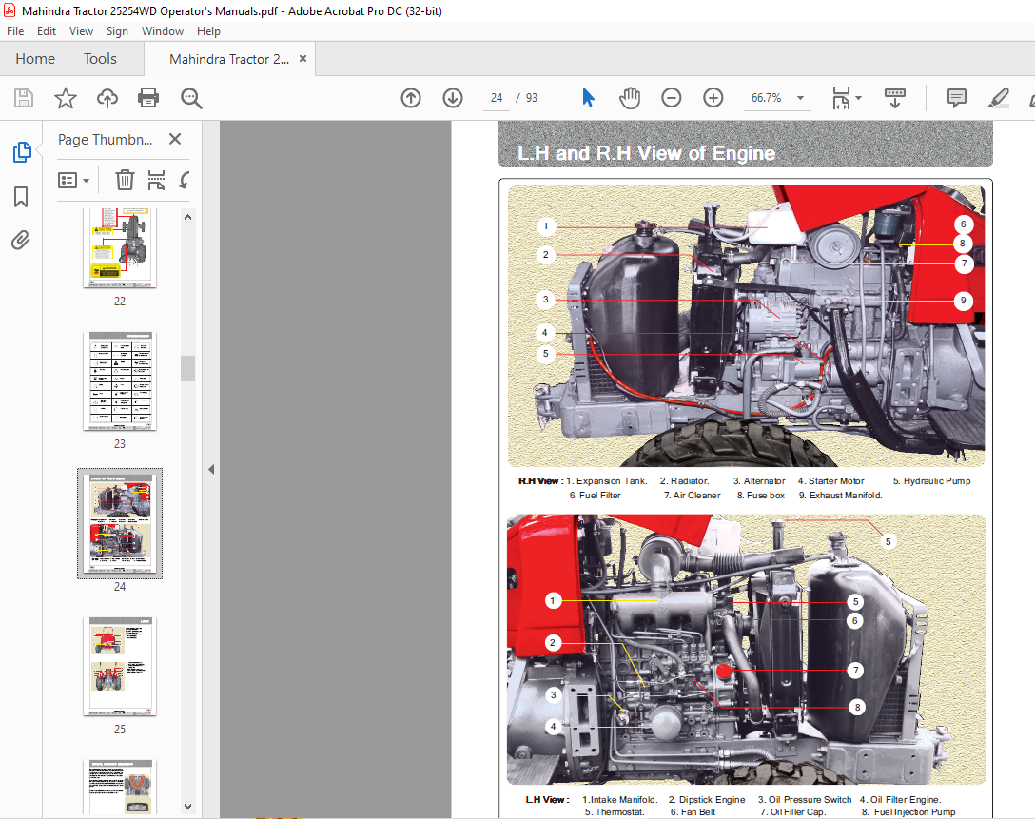
Task: Click the 'Exhaust Manifold' legend text
Action: pos(845,495)
